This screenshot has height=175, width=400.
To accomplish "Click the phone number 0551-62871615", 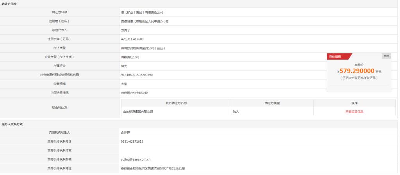I will [x=132, y=141].
